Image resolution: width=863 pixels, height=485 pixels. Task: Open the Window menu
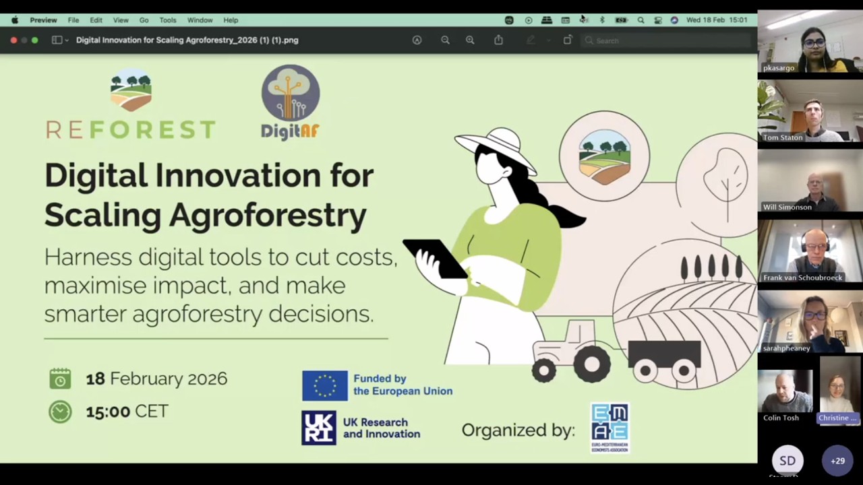coord(200,20)
